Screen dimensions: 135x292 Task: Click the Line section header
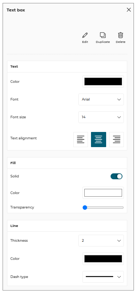[x=67, y=226]
